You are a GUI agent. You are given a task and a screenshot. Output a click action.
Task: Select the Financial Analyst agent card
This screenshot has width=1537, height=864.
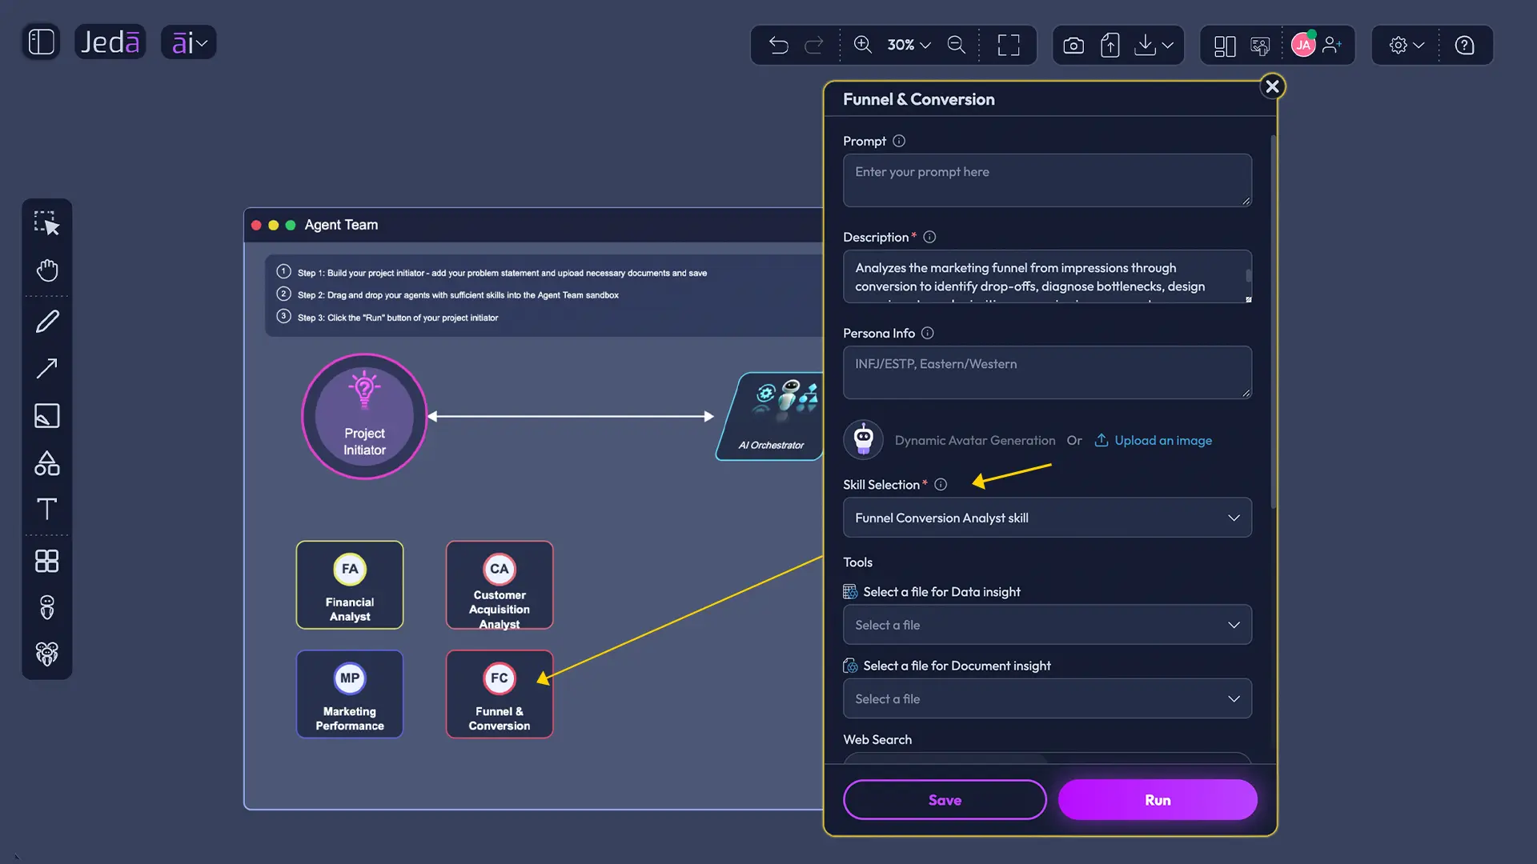[350, 585]
